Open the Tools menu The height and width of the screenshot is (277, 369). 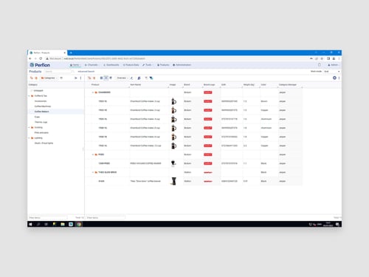[x=148, y=65]
